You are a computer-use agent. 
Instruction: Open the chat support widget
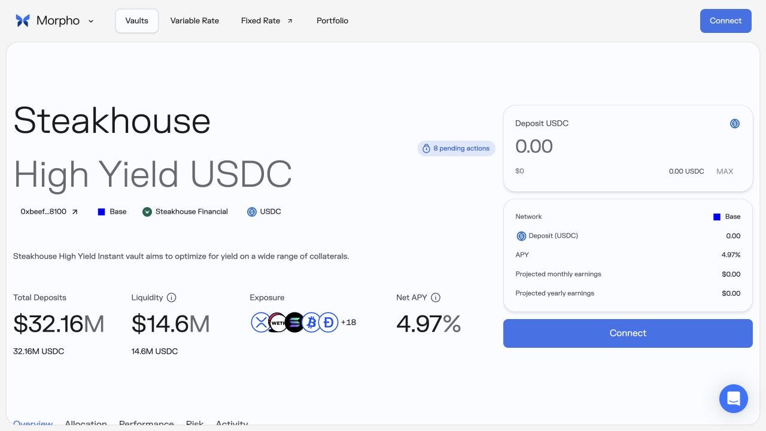click(734, 399)
